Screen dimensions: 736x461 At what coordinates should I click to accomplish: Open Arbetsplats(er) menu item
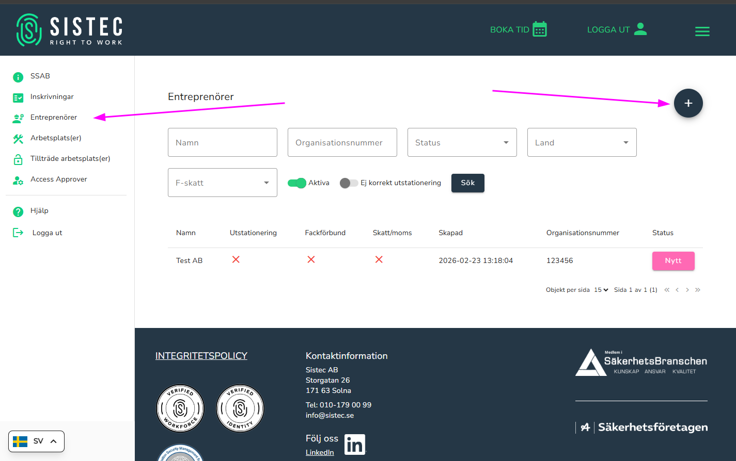click(56, 138)
